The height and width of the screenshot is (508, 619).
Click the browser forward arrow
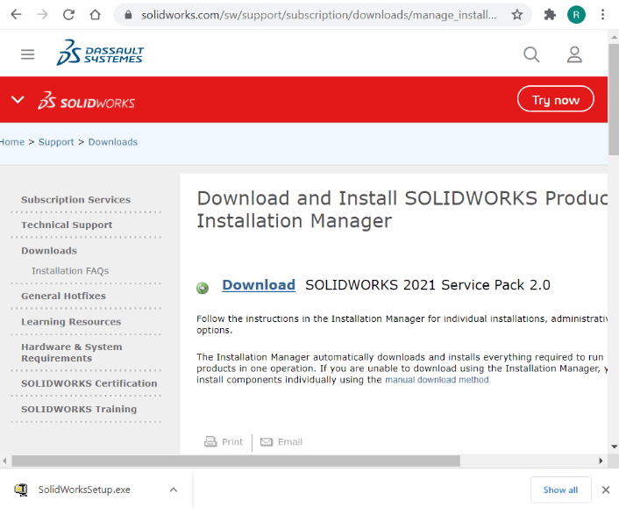42,15
